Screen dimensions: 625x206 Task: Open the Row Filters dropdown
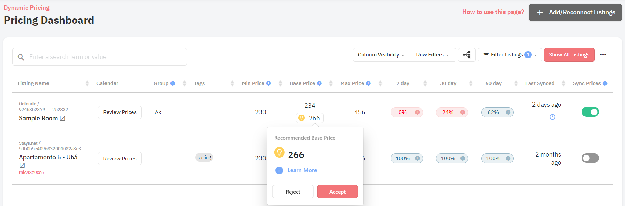tap(433, 55)
